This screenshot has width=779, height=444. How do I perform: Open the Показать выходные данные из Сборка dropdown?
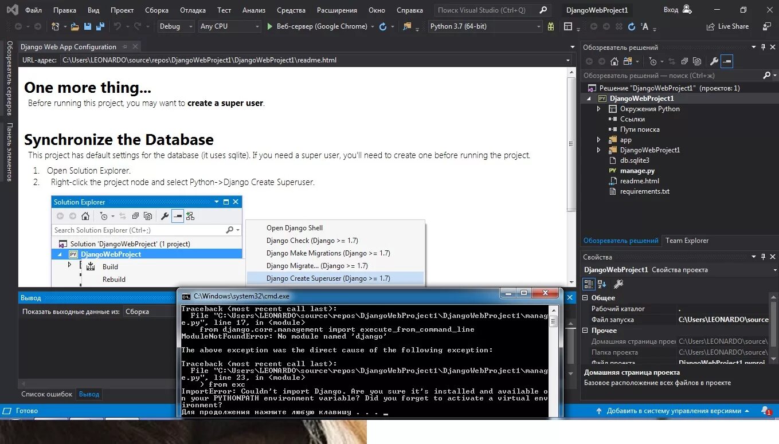pos(150,312)
